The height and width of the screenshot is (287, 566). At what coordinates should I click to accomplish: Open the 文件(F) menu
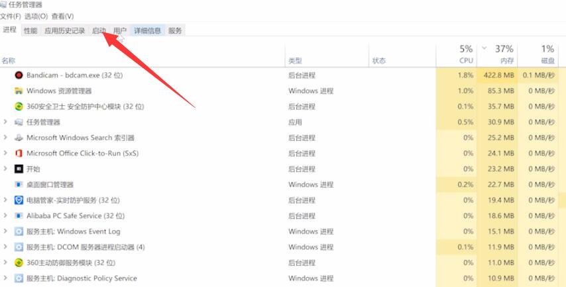(11, 17)
